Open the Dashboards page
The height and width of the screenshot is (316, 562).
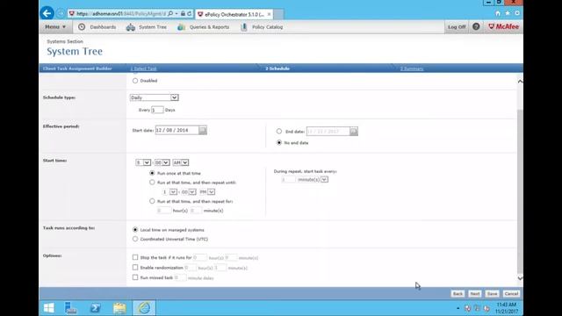coord(103,27)
